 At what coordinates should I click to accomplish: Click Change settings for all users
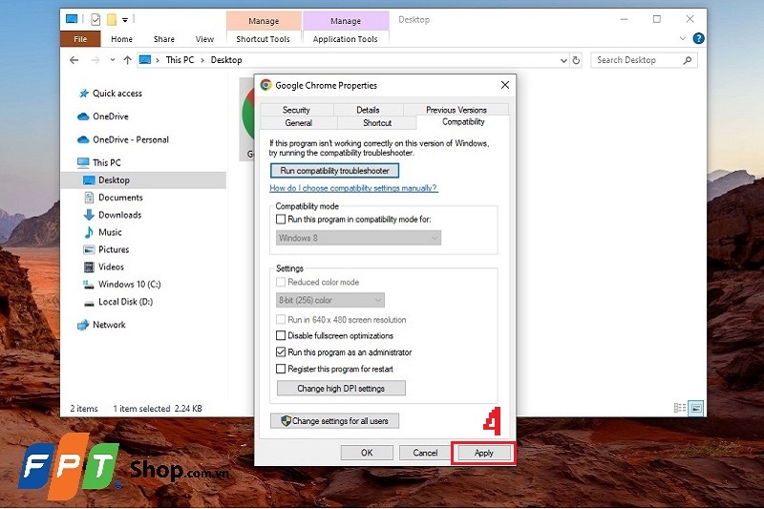(335, 421)
